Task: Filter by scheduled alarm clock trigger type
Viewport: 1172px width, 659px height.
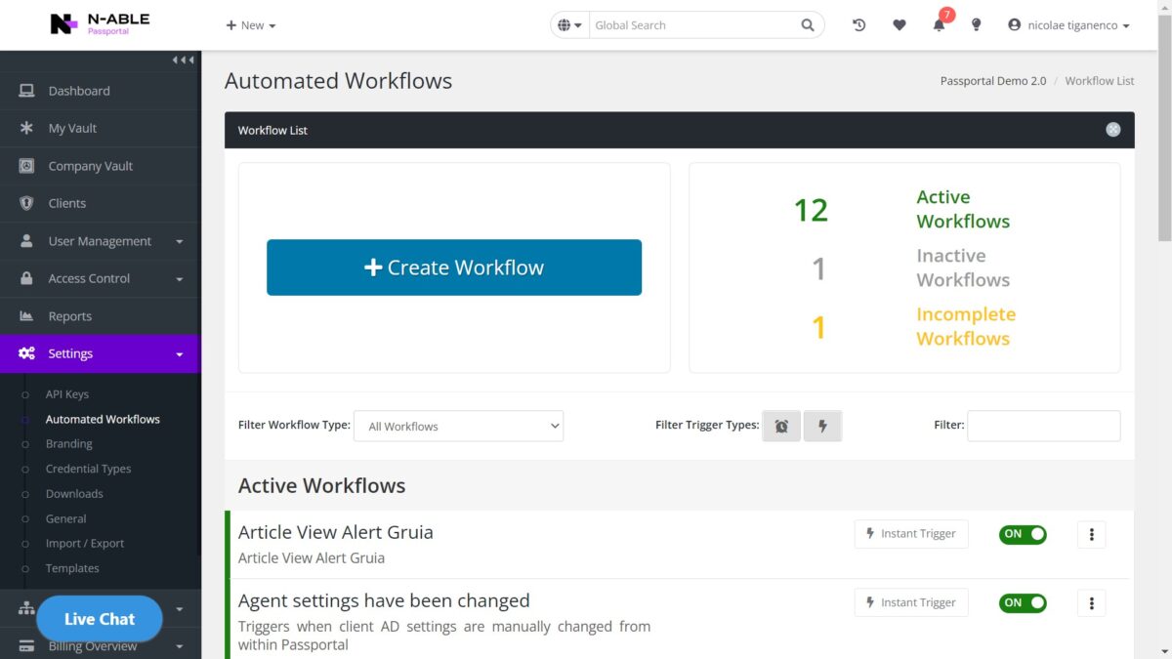Action: [781, 426]
